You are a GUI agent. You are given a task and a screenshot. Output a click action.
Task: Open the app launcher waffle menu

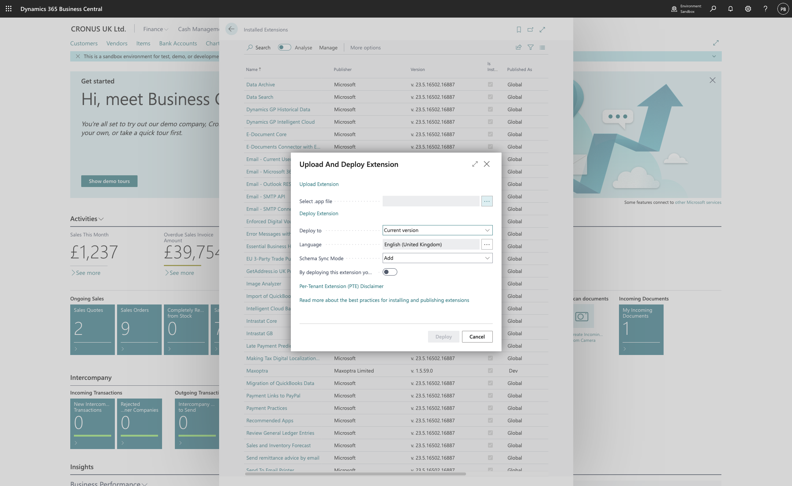point(8,9)
